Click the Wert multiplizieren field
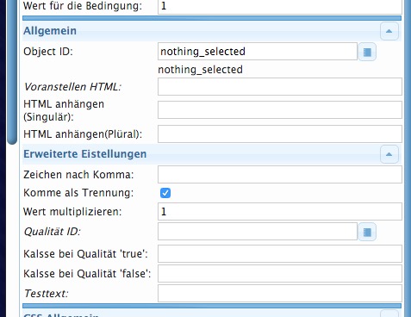This screenshot has width=411, height=317. tap(280, 212)
